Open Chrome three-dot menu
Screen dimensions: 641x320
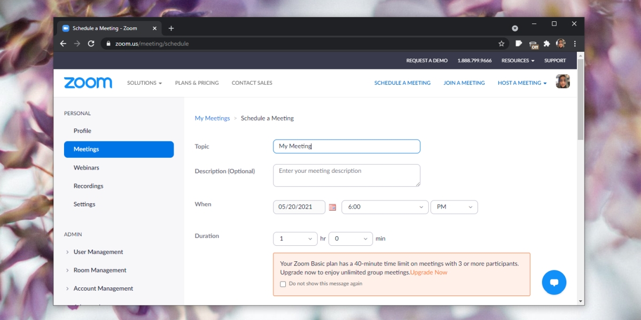click(575, 44)
